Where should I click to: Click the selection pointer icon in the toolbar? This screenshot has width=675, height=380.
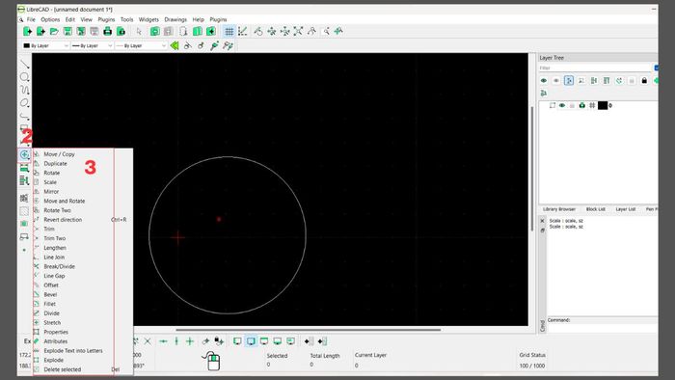[x=139, y=31]
